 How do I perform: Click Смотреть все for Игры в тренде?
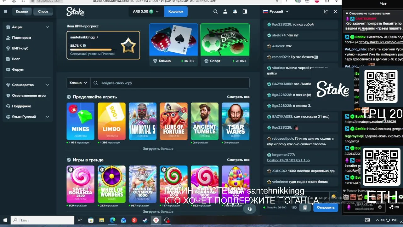coord(238,160)
